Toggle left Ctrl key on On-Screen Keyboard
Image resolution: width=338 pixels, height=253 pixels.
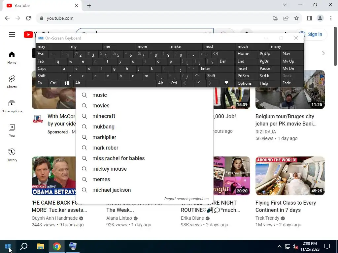(x=54, y=83)
